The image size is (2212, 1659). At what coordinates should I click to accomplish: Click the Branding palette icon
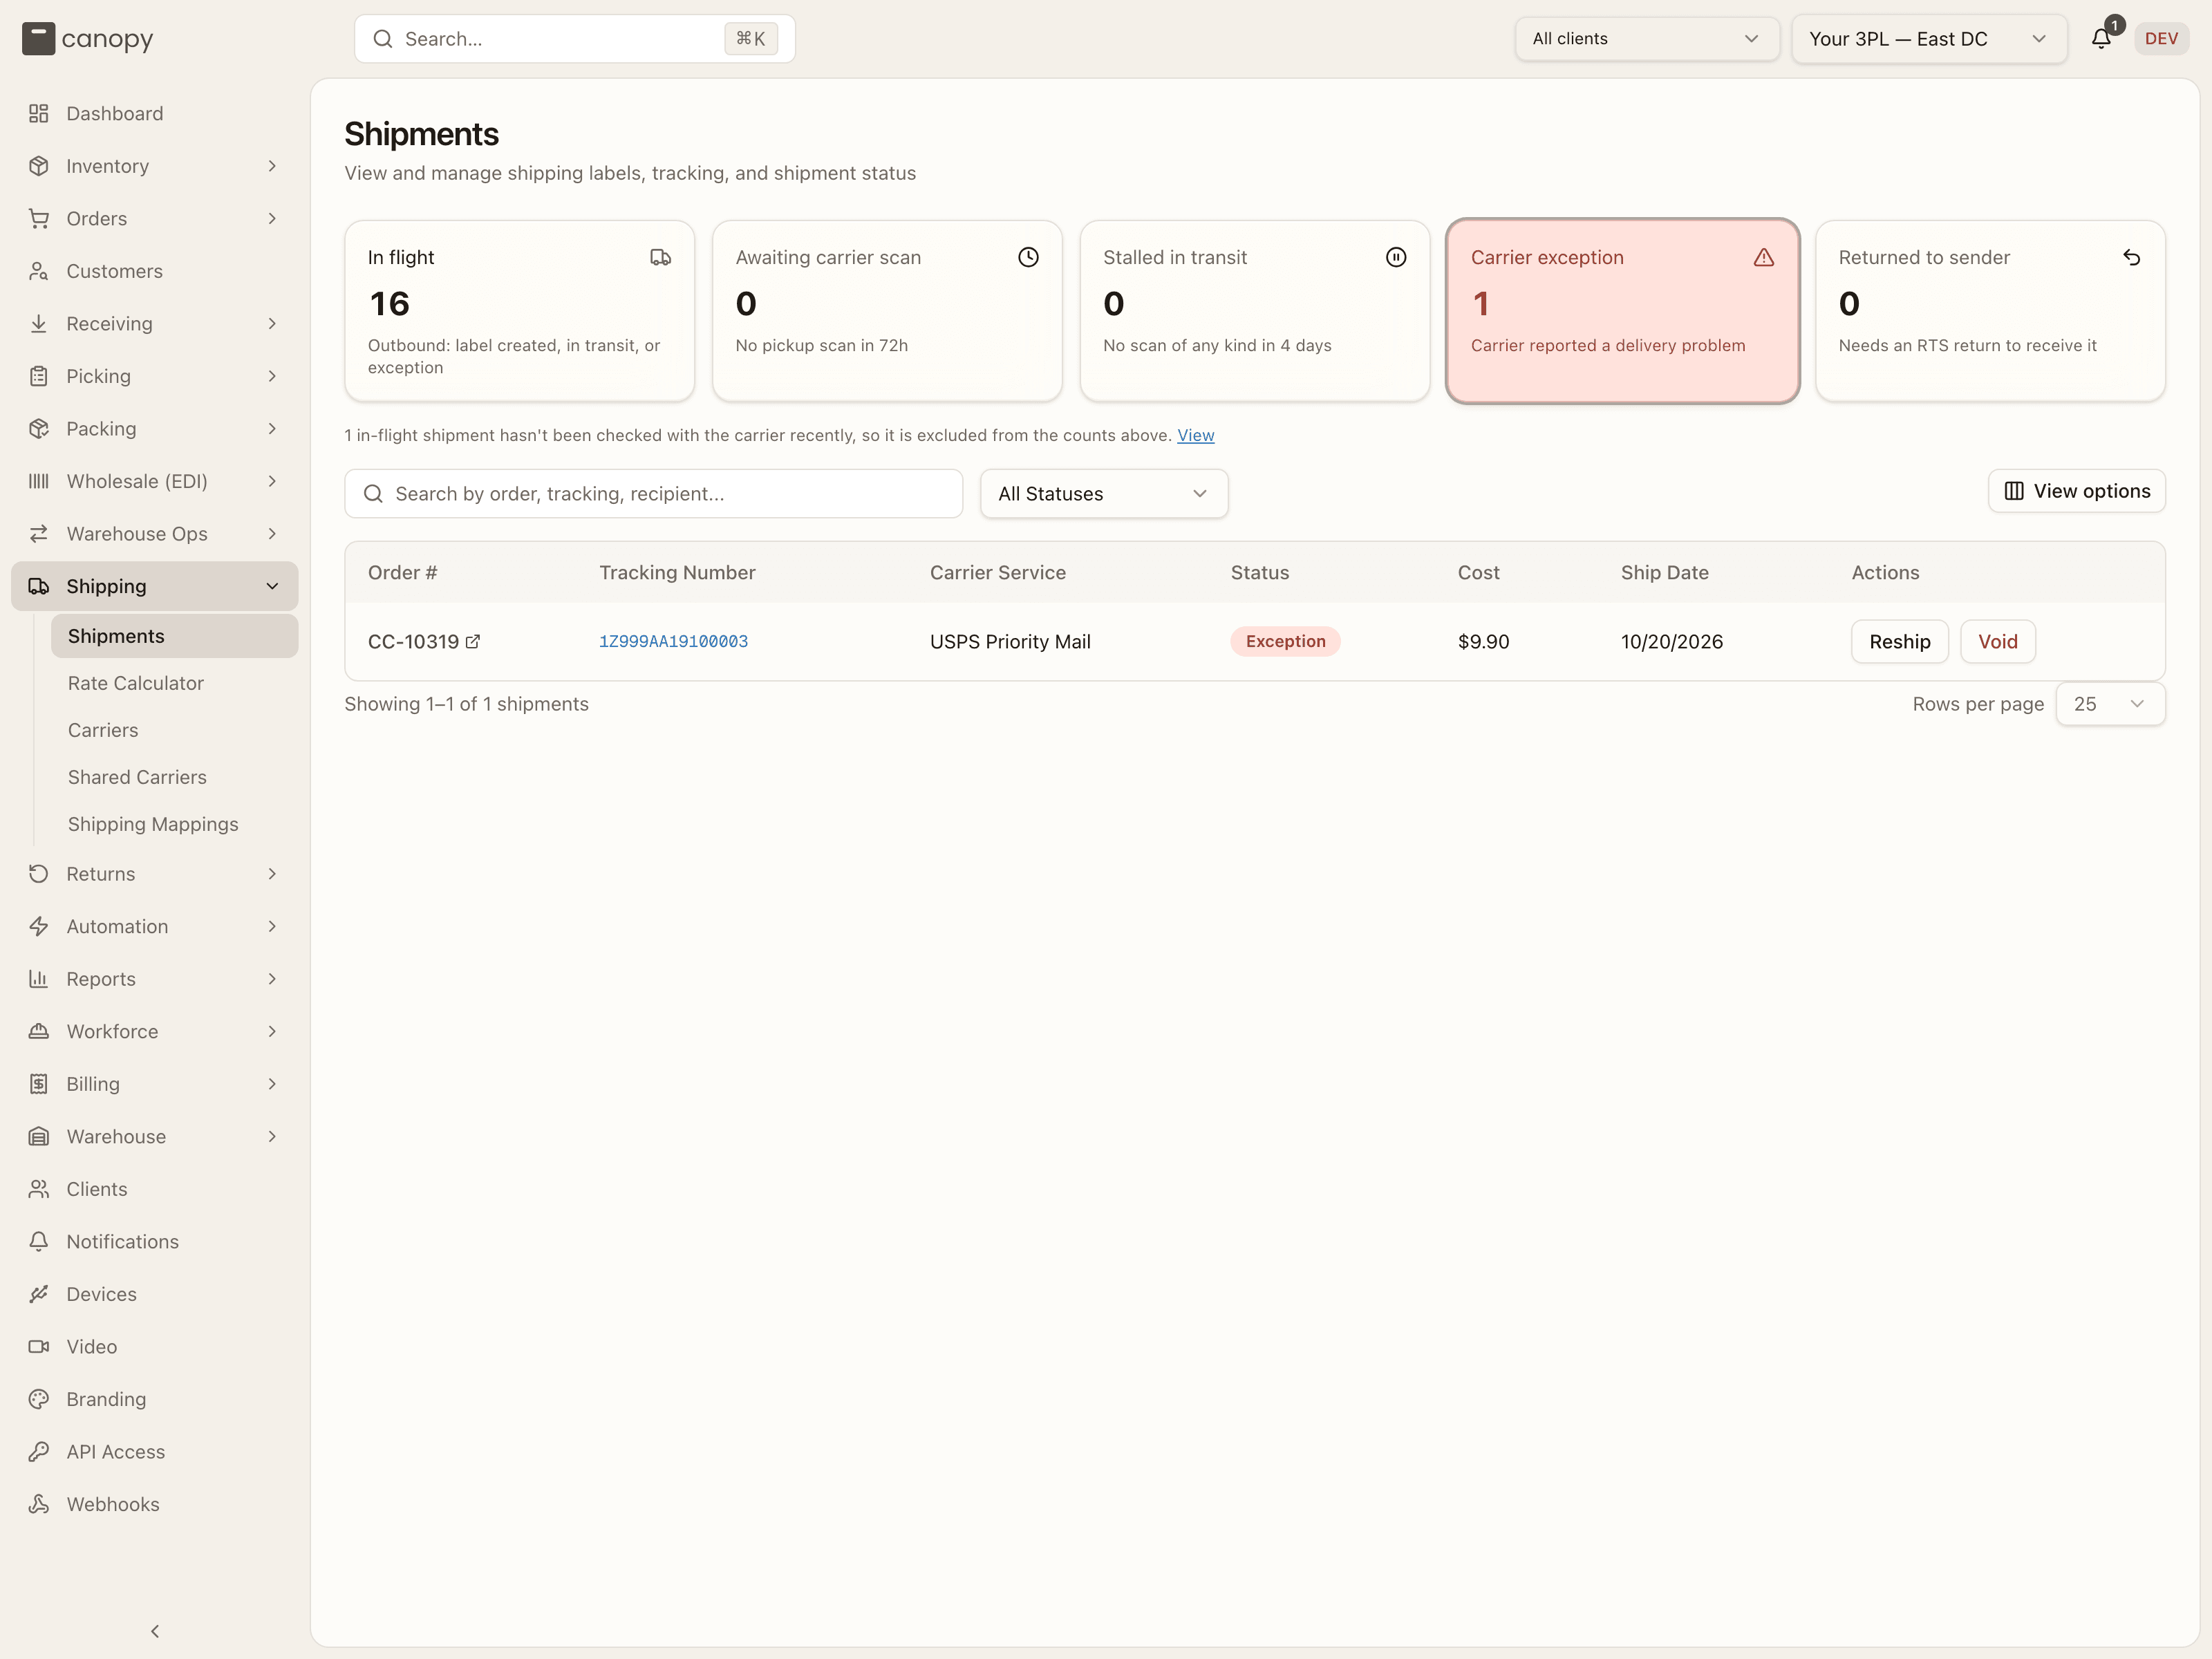(39, 1399)
